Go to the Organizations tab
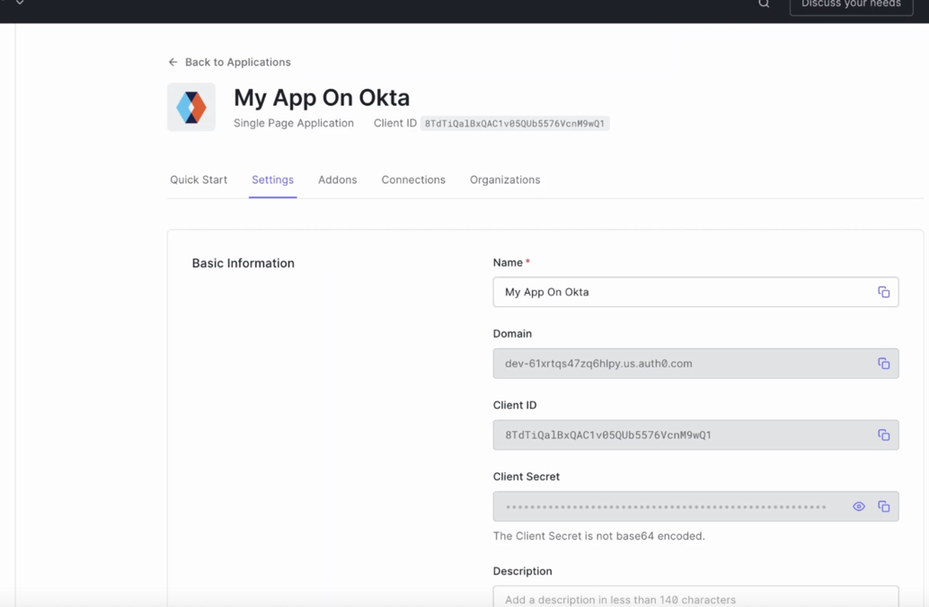 [x=505, y=180]
